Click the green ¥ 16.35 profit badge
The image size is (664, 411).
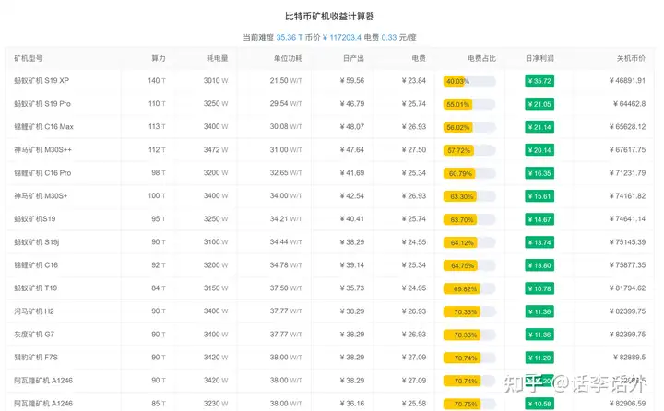pyautogui.click(x=539, y=173)
